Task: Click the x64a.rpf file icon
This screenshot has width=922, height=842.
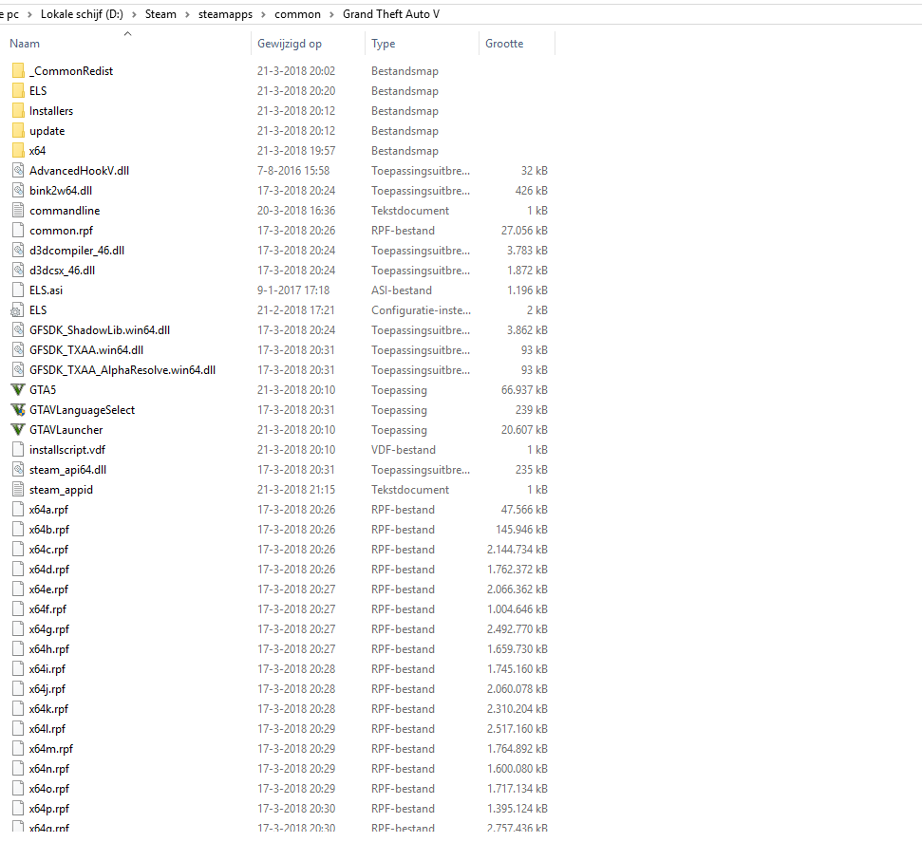Action: coord(18,510)
